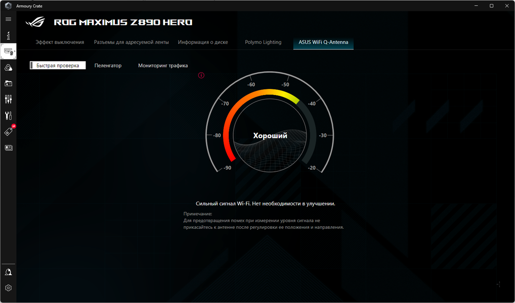This screenshot has width=515, height=303.
Task: Click ROG MAXIMUS Z890 HERO title
Action: [x=123, y=22]
